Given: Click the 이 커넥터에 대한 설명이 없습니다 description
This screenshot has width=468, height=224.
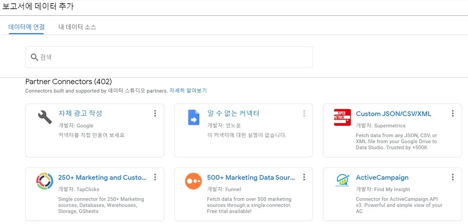Looking at the screenshot, I should [247, 135].
